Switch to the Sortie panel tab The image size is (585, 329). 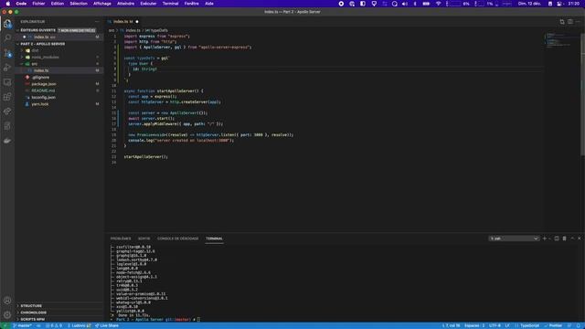pyautogui.click(x=144, y=239)
